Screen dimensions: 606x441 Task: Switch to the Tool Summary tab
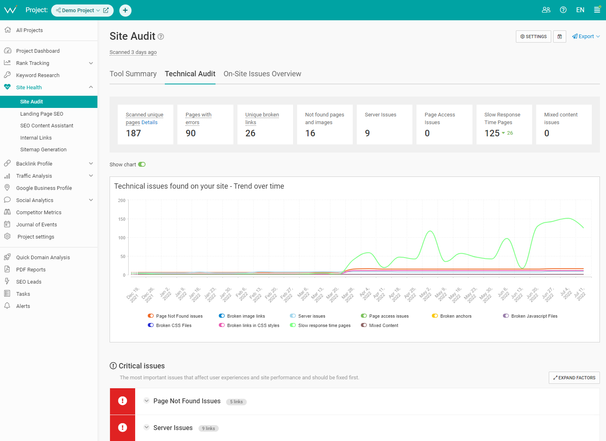pyautogui.click(x=133, y=74)
